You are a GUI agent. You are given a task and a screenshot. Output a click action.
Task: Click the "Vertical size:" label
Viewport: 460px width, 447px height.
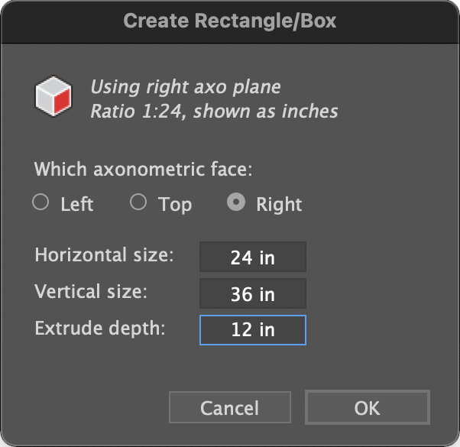coord(91,292)
